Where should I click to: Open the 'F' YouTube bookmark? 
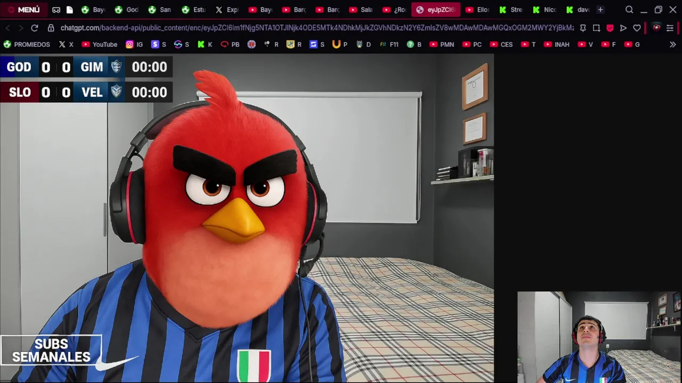point(608,45)
